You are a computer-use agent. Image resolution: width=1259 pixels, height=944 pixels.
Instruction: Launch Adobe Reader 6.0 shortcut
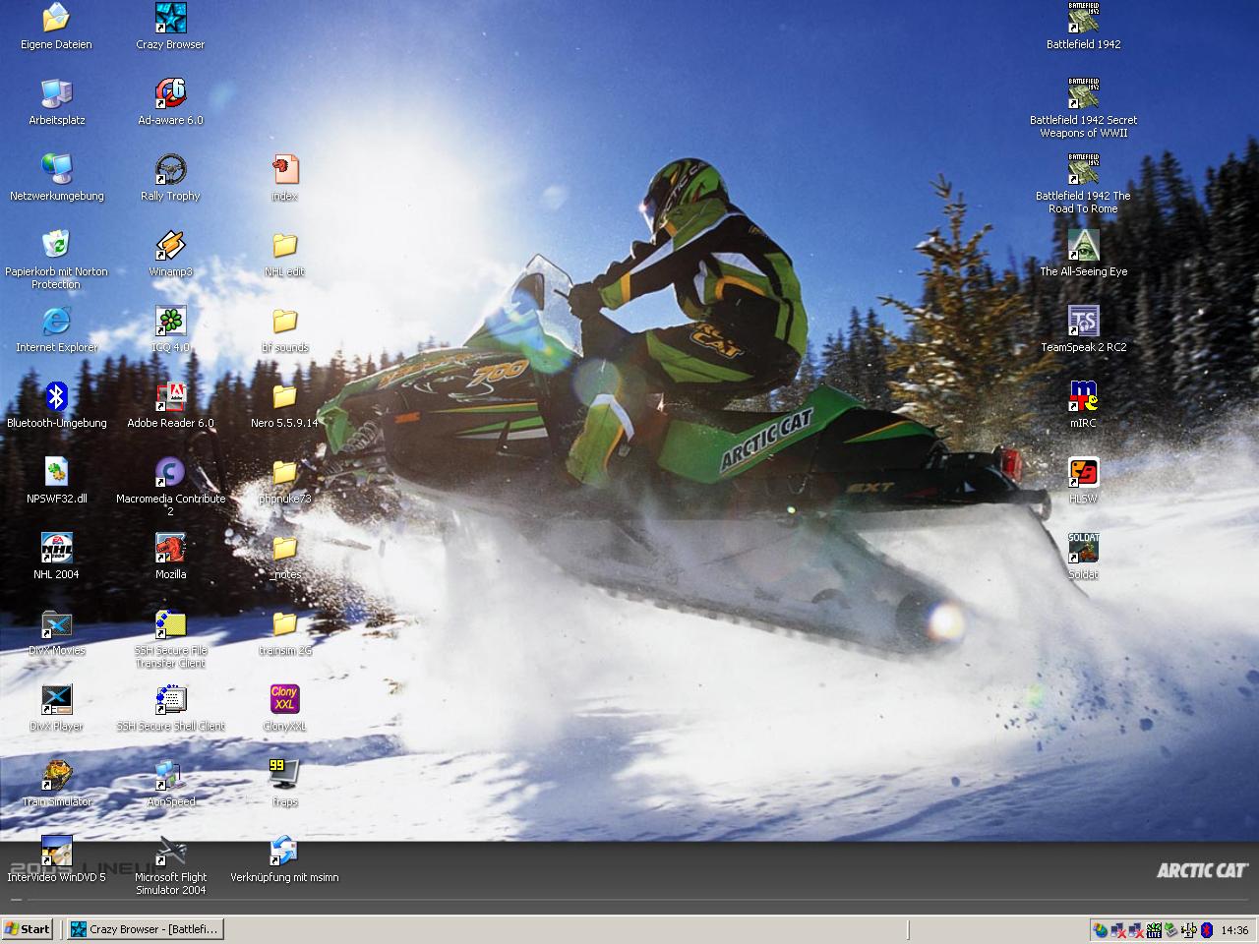(x=171, y=396)
